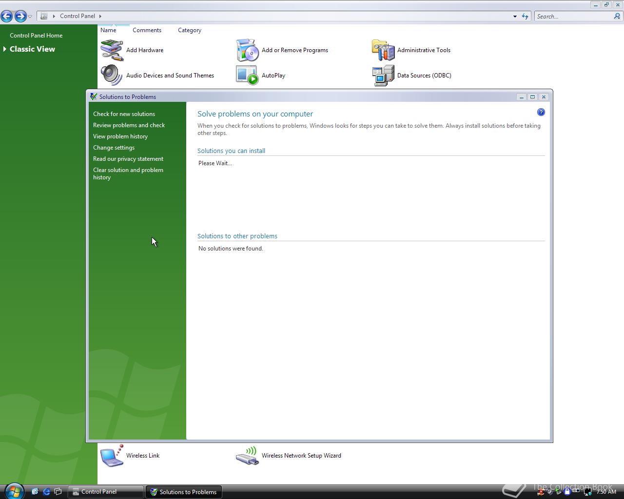Maximize the Solutions to Problems window

(532, 97)
